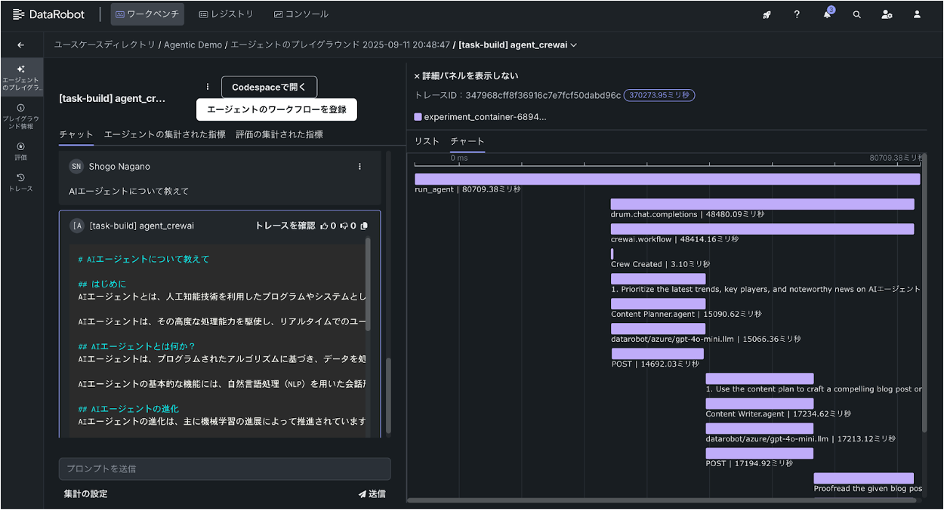Open the global search magnifier icon

click(x=856, y=14)
